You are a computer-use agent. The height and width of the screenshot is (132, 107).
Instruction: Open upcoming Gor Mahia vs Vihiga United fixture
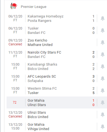click(52, 127)
